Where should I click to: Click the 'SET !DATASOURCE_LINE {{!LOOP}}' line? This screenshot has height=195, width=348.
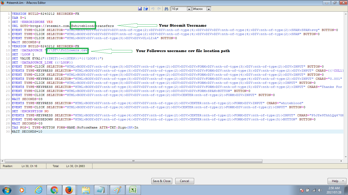pos(42,62)
